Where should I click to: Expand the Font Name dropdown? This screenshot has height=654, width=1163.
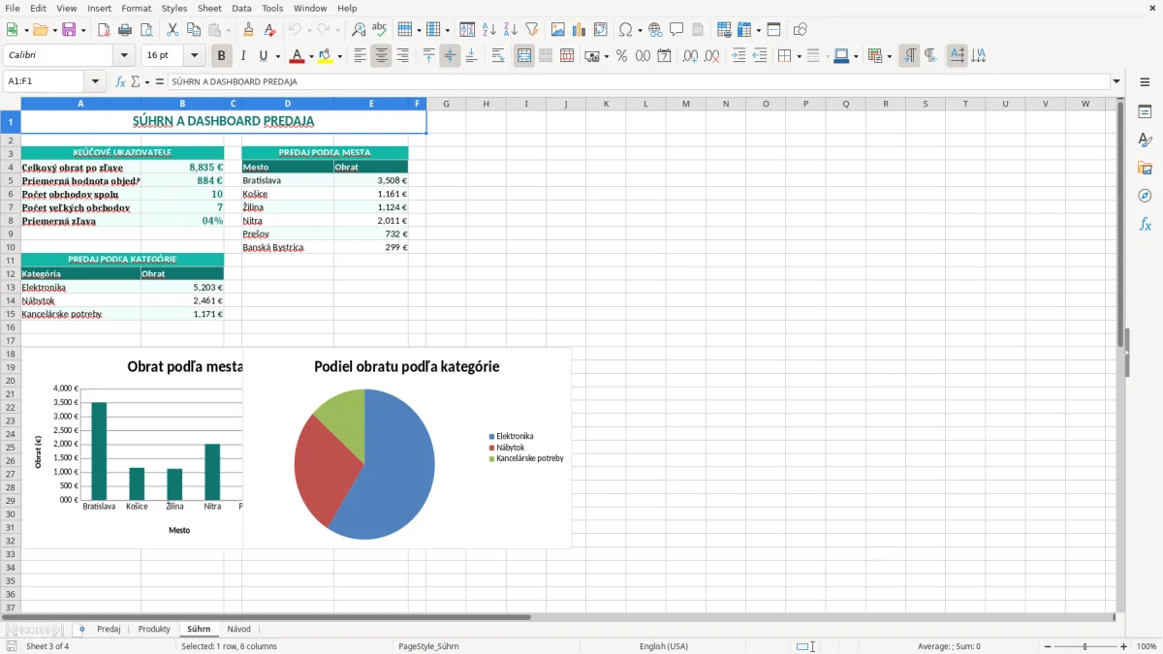[123, 56]
